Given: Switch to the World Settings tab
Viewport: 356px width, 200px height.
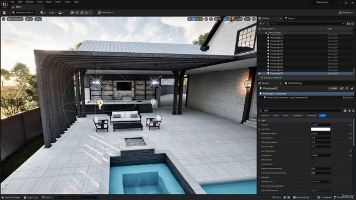Looking at the screenshot, I should pyautogui.click(x=293, y=83).
